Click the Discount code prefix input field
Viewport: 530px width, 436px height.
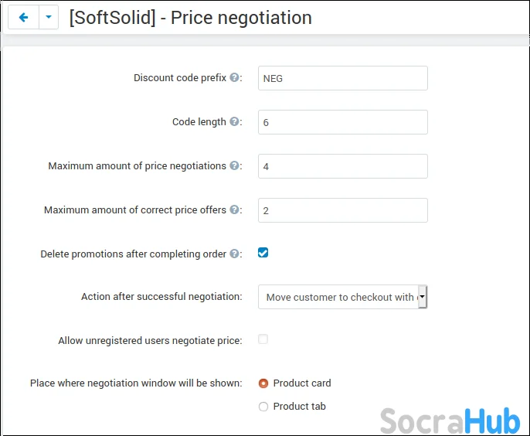(x=343, y=78)
